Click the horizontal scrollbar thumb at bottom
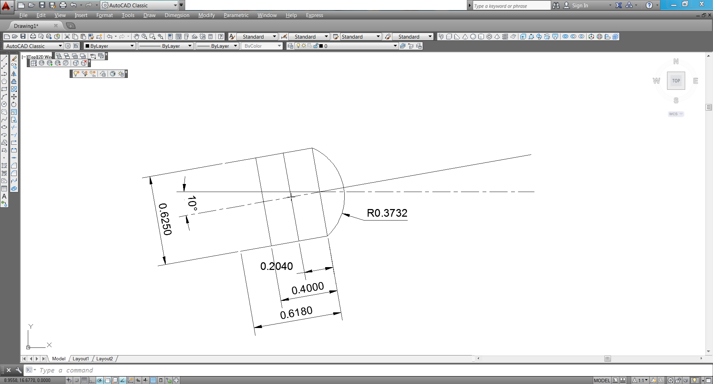The image size is (713, 384). tap(608, 359)
